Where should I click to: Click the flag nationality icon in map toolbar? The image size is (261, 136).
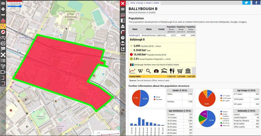pyautogui.click(x=3, y=49)
